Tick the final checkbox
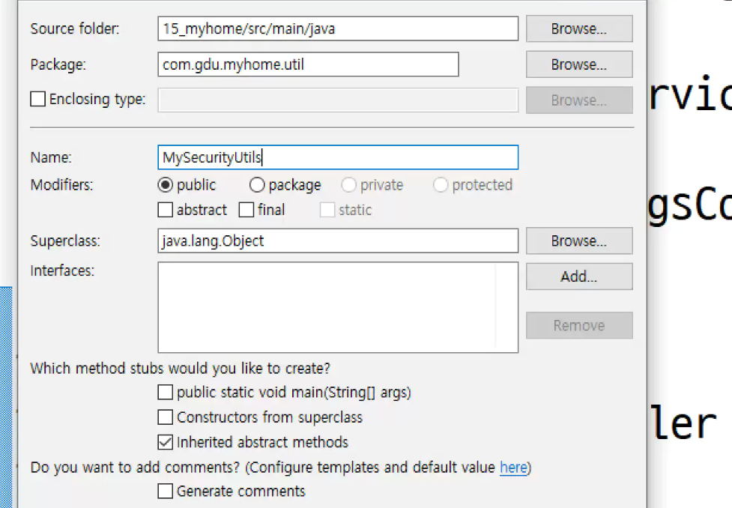The height and width of the screenshot is (508, 732). 246,210
